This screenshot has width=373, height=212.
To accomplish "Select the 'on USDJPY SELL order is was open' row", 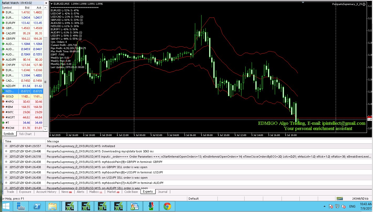I will [188, 178].
